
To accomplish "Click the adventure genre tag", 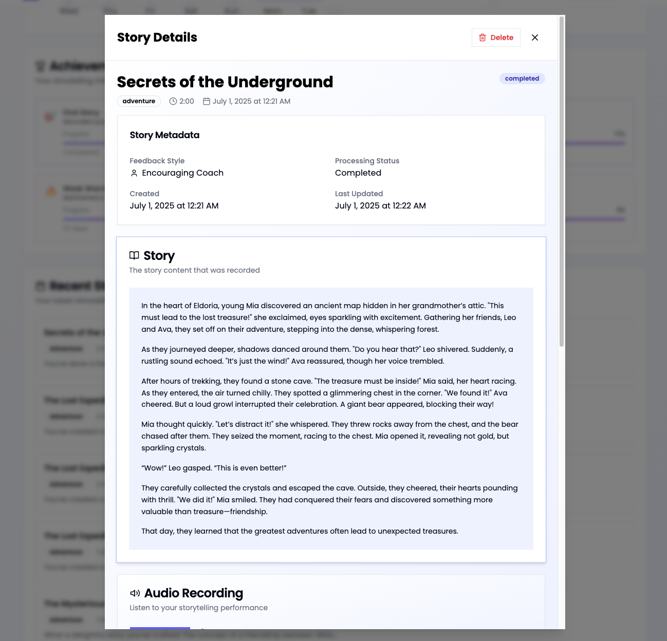I will [139, 101].
